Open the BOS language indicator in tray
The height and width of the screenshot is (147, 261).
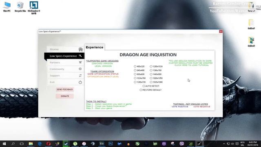243,144
